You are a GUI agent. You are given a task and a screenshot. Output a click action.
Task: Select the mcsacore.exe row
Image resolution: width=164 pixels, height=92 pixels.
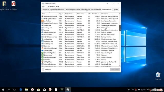pyautogui.click(x=80, y=35)
